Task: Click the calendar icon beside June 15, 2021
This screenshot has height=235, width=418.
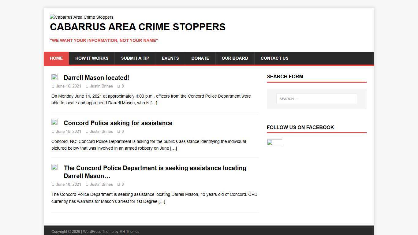Action: (x=53, y=131)
